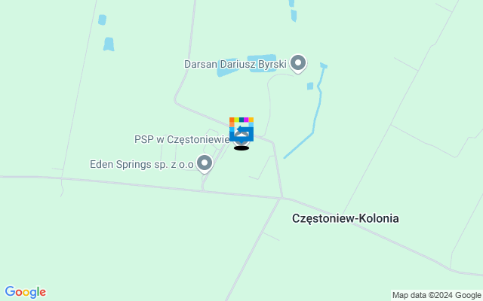
Task: Click the trapezoid pond below the top-left pond
Action: tap(109, 44)
